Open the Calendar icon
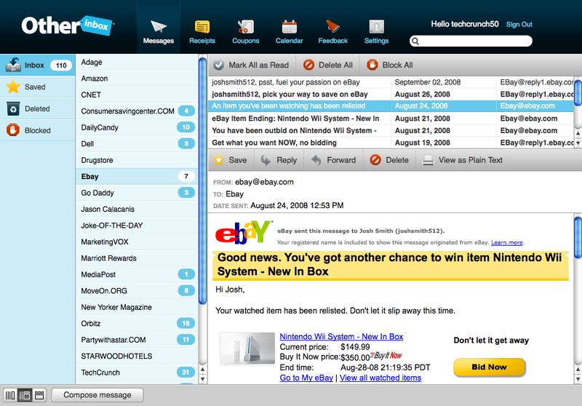The height and width of the screenshot is (406, 582). click(289, 27)
